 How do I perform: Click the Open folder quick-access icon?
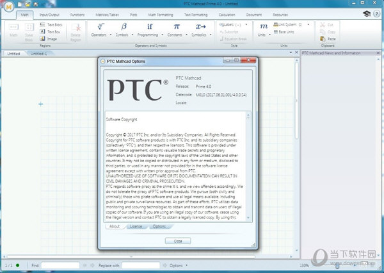point(28,4)
